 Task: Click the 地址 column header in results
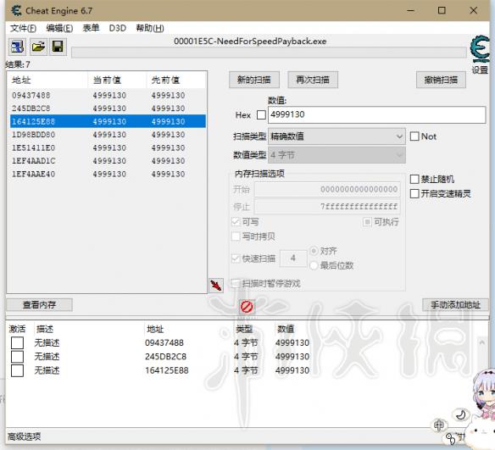pyautogui.click(x=47, y=81)
